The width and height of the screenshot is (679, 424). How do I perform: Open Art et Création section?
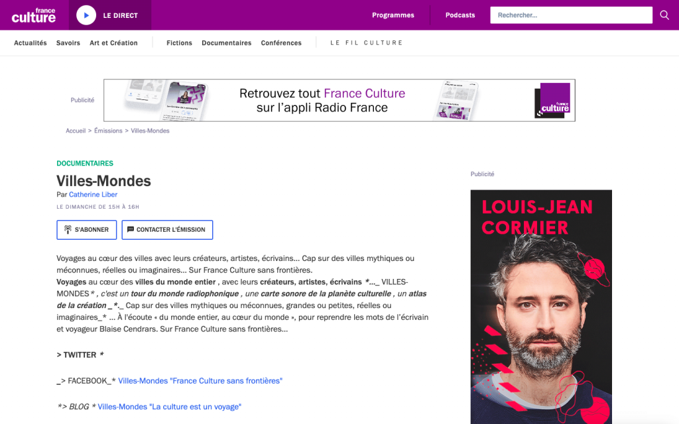click(113, 43)
